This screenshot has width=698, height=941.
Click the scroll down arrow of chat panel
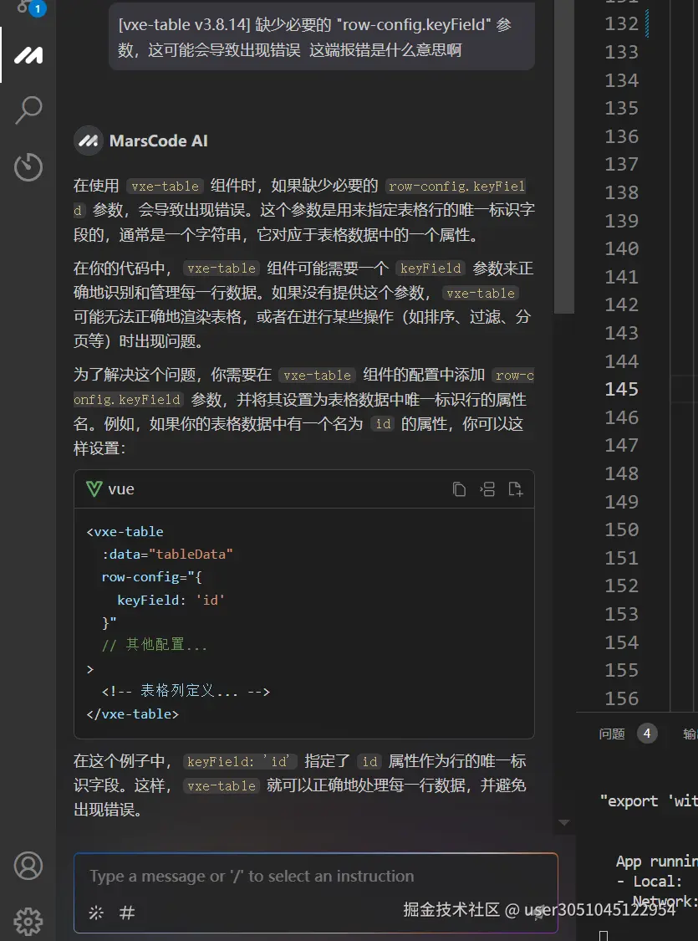pos(563,823)
